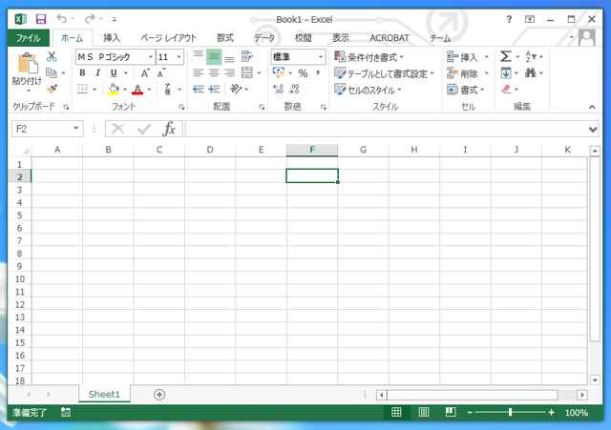Open the 標準 number format dropdown
611x430 pixels.
(321, 57)
